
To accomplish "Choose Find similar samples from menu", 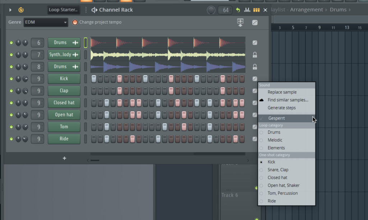I will [286, 100].
